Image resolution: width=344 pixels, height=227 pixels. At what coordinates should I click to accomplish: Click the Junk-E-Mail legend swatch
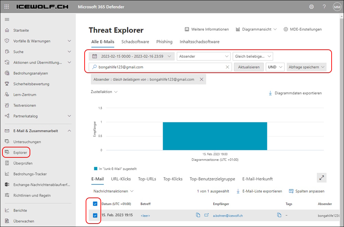96,169
